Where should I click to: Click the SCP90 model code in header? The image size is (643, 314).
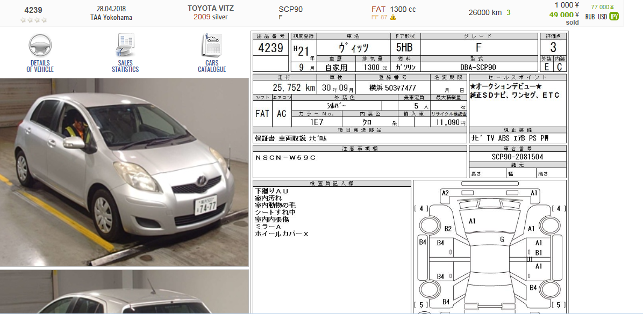290,9
